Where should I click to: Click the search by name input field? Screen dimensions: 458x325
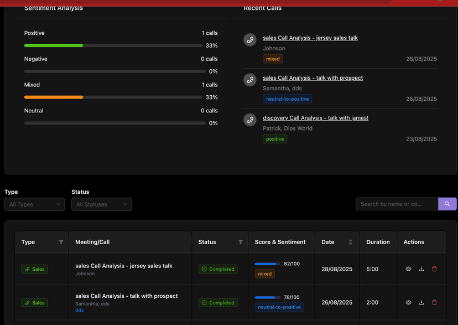[397, 204]
